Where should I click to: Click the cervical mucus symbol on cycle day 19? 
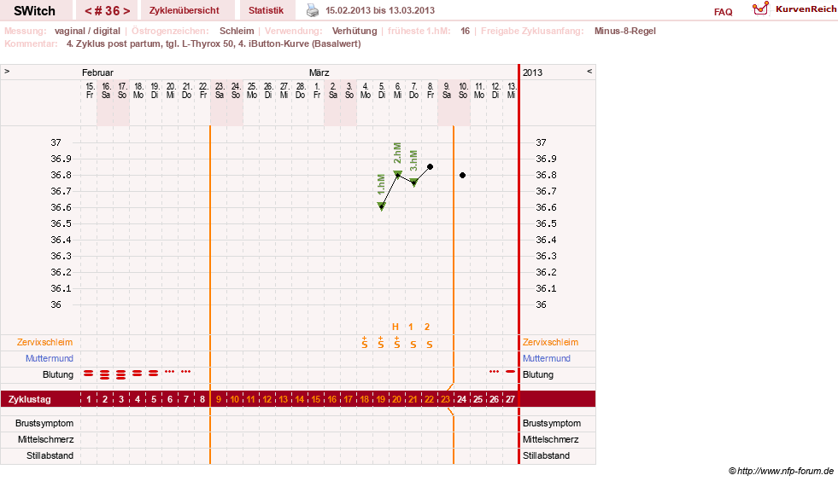[380, 343]
